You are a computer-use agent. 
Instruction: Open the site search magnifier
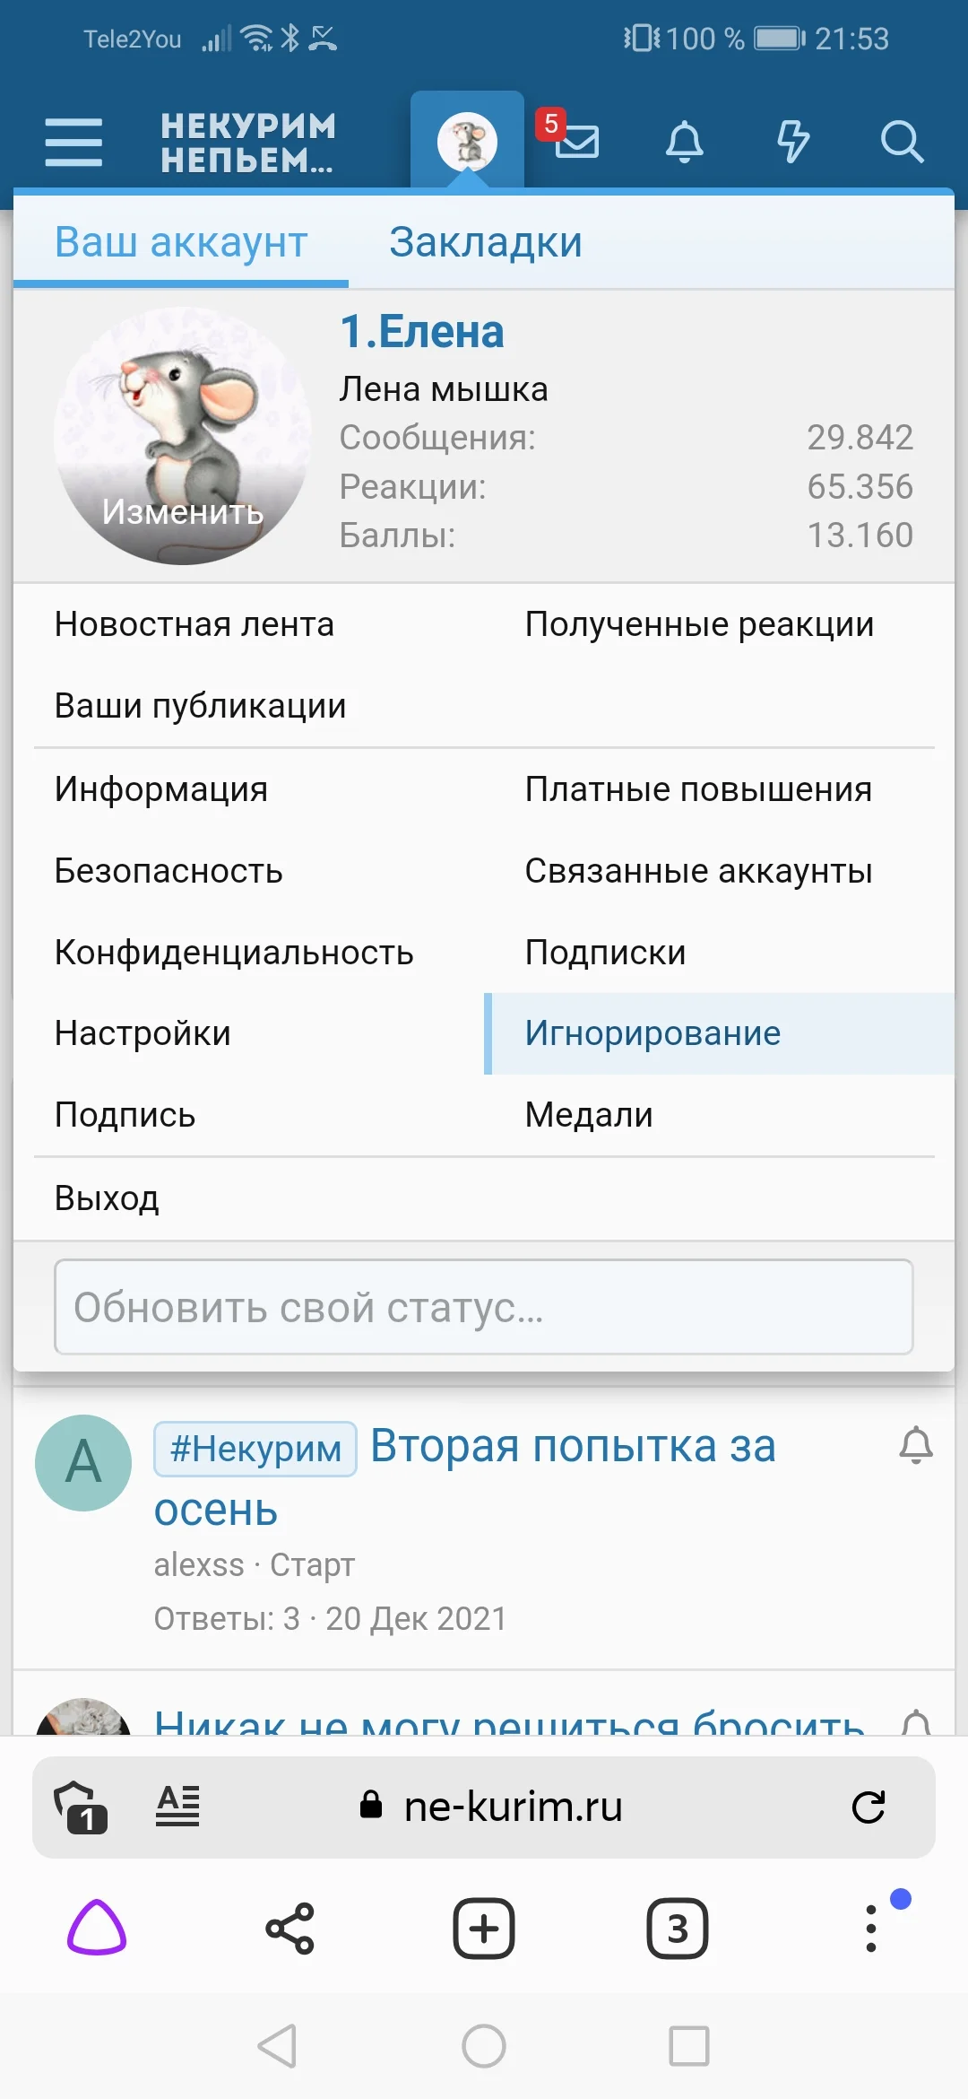point(902,142)
